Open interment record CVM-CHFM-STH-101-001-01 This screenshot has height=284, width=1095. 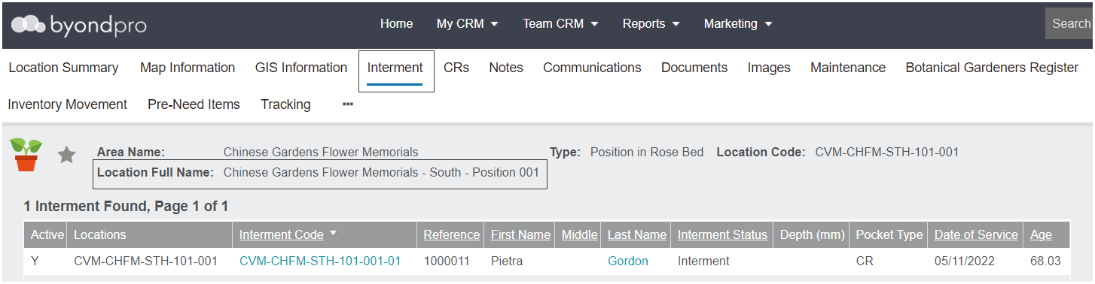tap(320, 261)
